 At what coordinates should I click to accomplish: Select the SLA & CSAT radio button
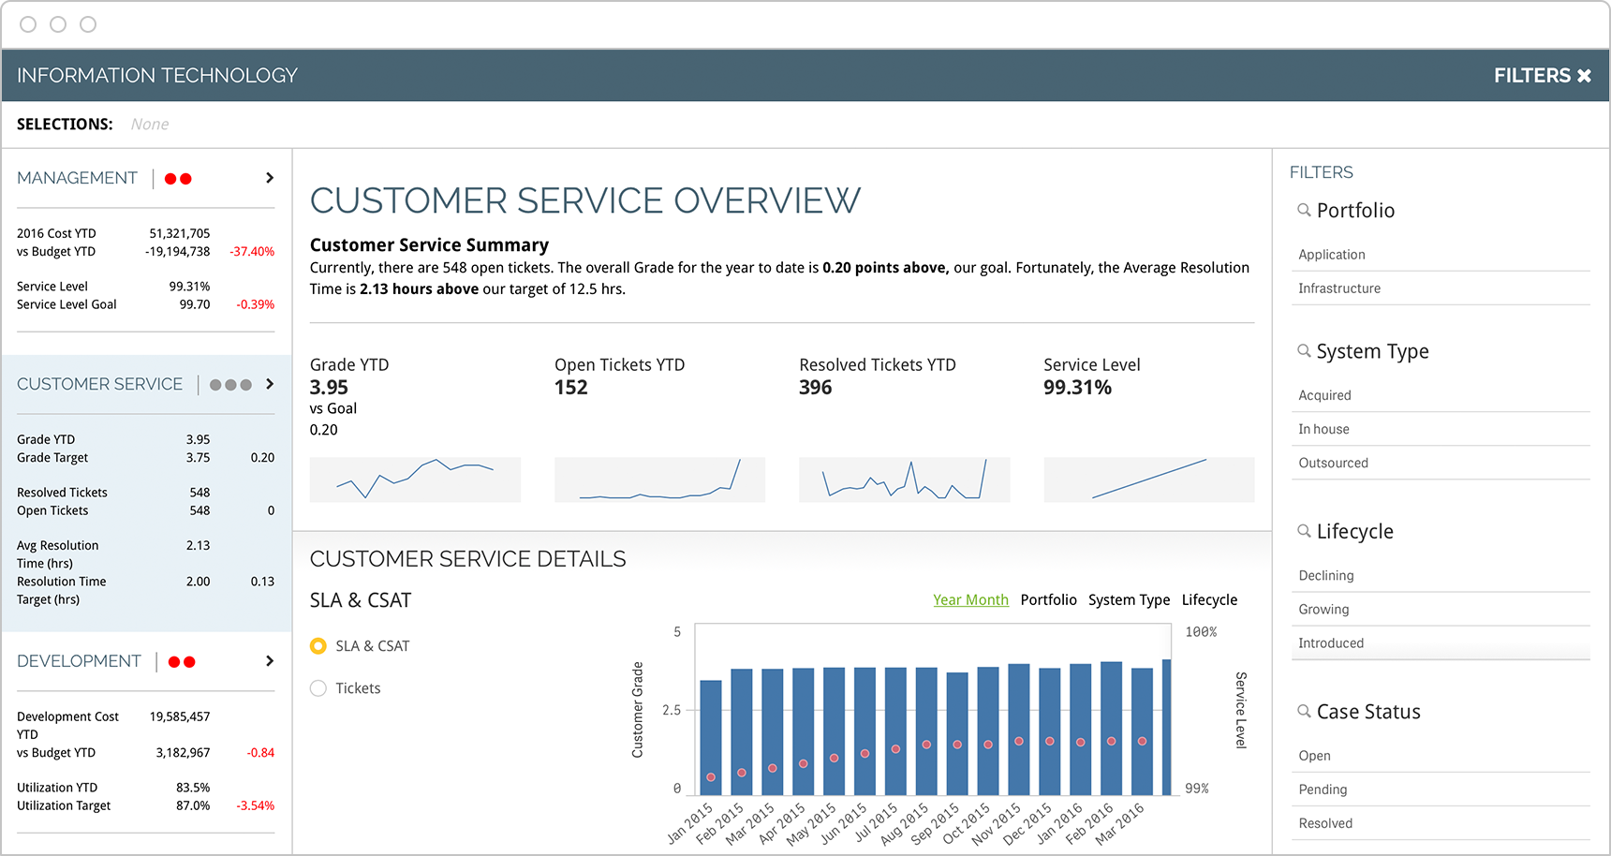pos(318,646)
